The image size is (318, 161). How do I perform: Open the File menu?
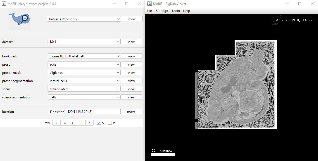[x=149, y=11]
